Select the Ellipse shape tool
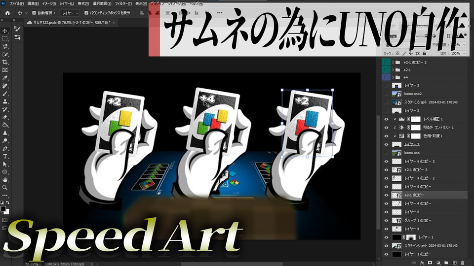 click(x=5, y=172)
